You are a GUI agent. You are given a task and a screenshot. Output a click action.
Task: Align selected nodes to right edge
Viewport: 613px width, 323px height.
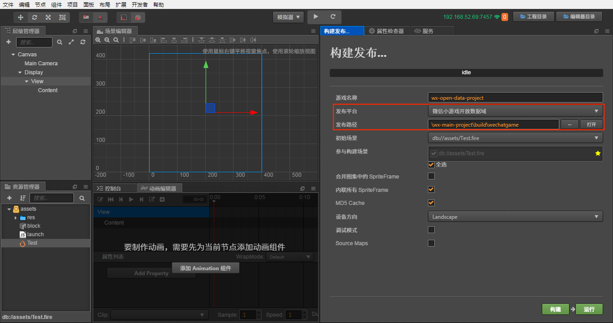pos(184,40)
